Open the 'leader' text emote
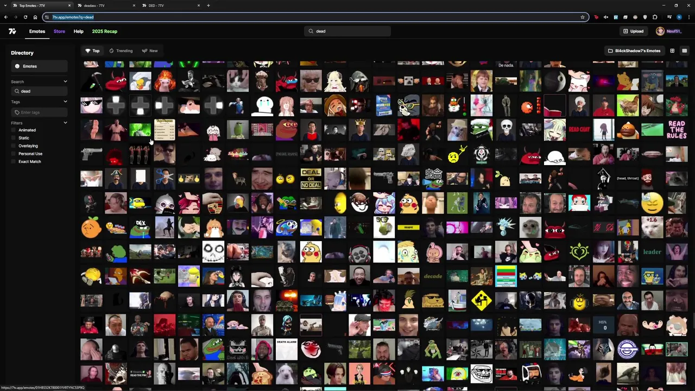Screen dimensions: 695x391 pyautogui.click(x=652, y=252)
